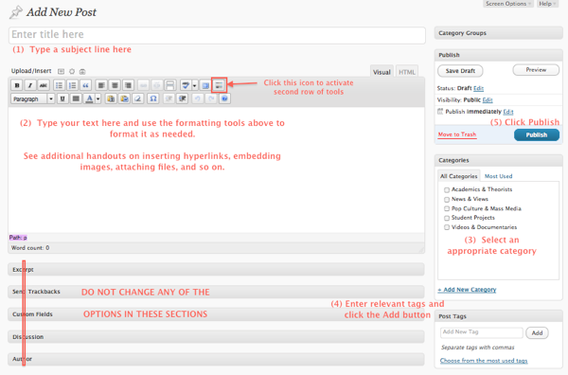Select the Most Used categories tab
The height and width of the screenshot is (375, 568).
coord(499,176)
